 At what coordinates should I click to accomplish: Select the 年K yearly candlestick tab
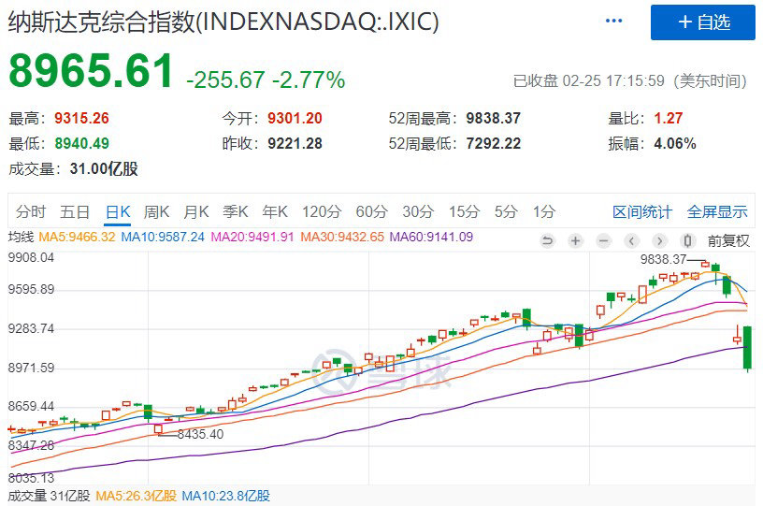(275, 212)
